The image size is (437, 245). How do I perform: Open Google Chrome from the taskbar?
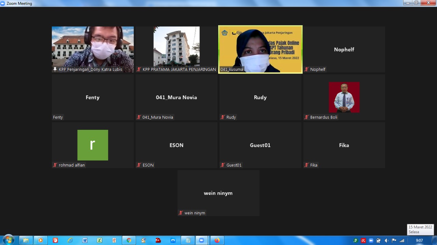(x=129, y=240)
